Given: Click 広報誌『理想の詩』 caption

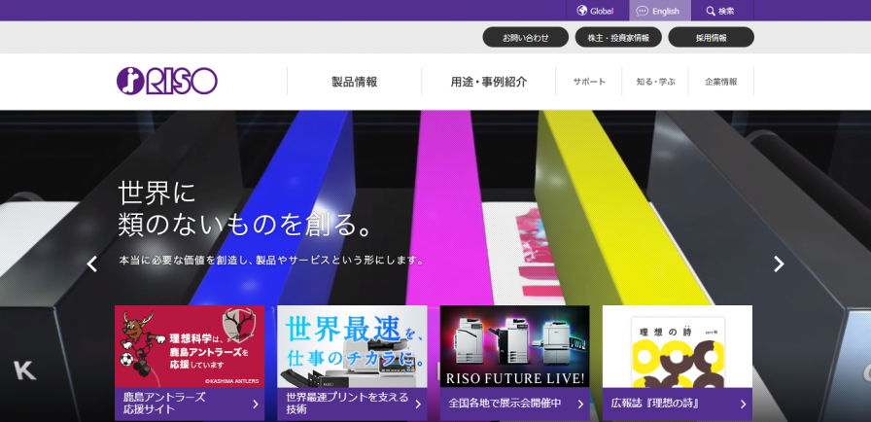Looking at the screenshot, I should point(654,404).
